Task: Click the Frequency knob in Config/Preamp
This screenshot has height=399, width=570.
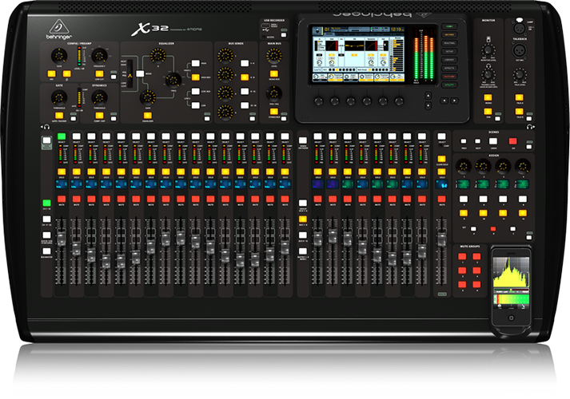Action: coord(99,56)
